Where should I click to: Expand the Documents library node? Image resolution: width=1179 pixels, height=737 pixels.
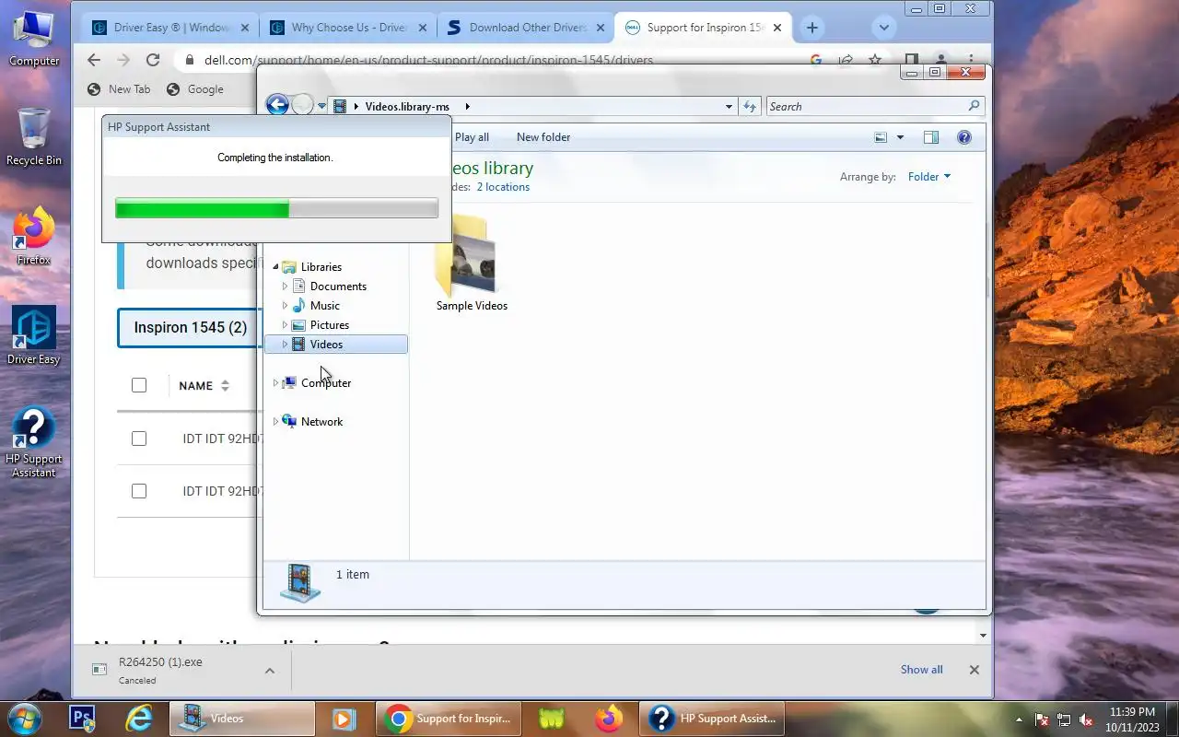tap(285, 287)
